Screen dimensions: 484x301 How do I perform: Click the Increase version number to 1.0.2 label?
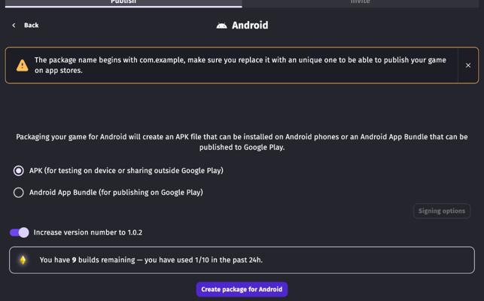click(x=88, y=233)
